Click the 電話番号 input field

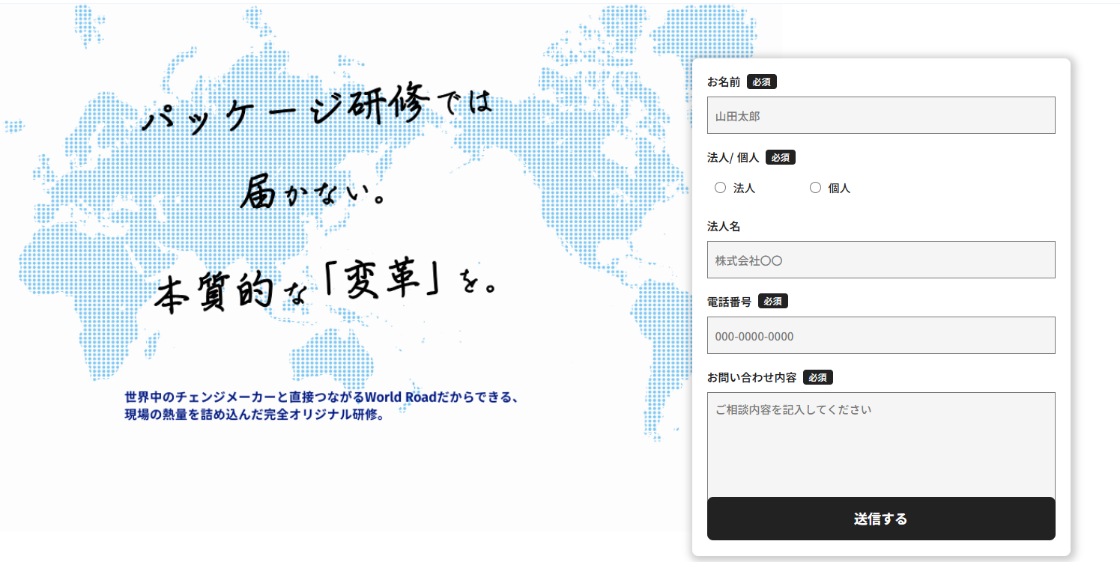(x=881, y=335)
